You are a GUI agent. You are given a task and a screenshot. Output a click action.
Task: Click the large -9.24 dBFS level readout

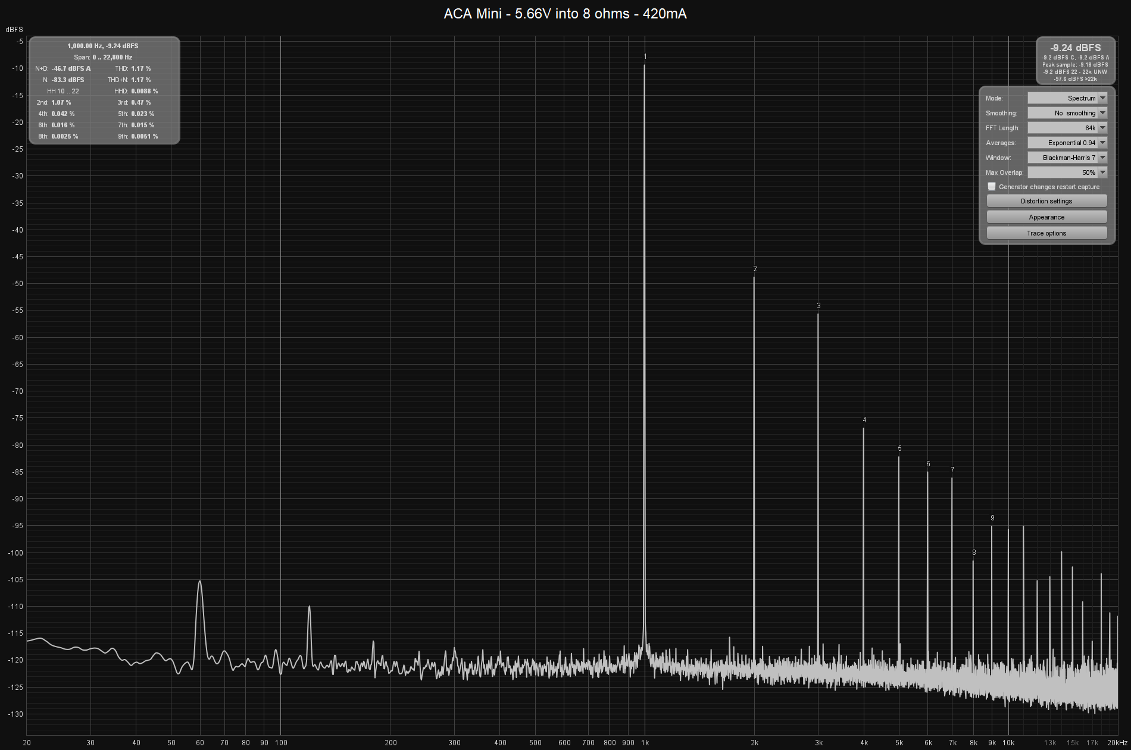coord(1076,48)
